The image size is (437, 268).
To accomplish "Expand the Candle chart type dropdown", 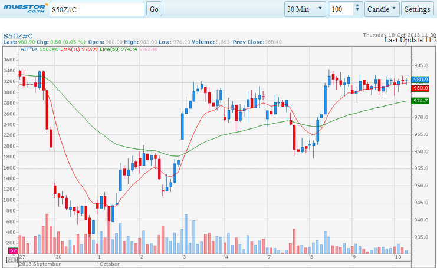I will coord(381,9).
